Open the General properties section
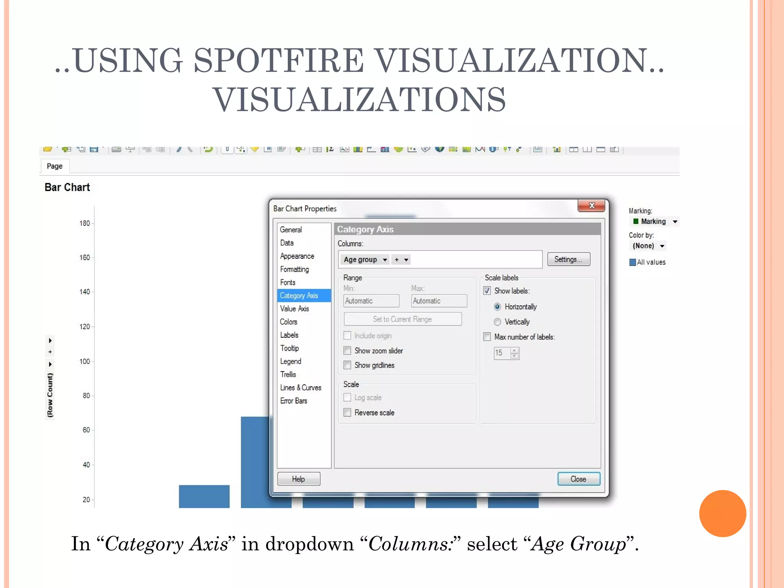 (291, 230)
